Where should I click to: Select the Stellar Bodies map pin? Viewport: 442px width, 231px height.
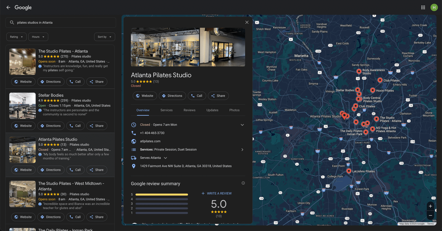(x=357, y=90)
